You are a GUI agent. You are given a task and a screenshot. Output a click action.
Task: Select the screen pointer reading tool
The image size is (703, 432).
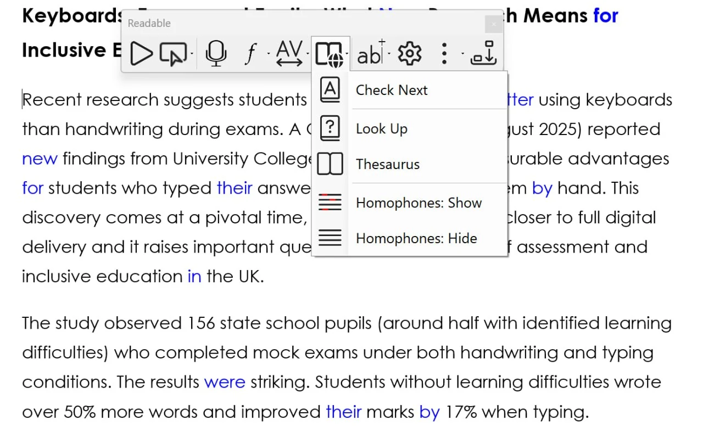pos(173,54)
